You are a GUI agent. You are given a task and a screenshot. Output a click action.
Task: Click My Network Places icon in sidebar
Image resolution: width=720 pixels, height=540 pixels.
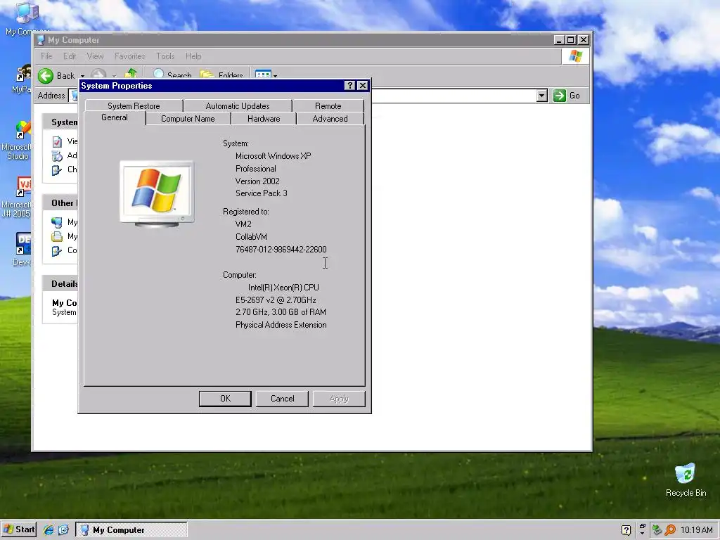tap(57, 222)
